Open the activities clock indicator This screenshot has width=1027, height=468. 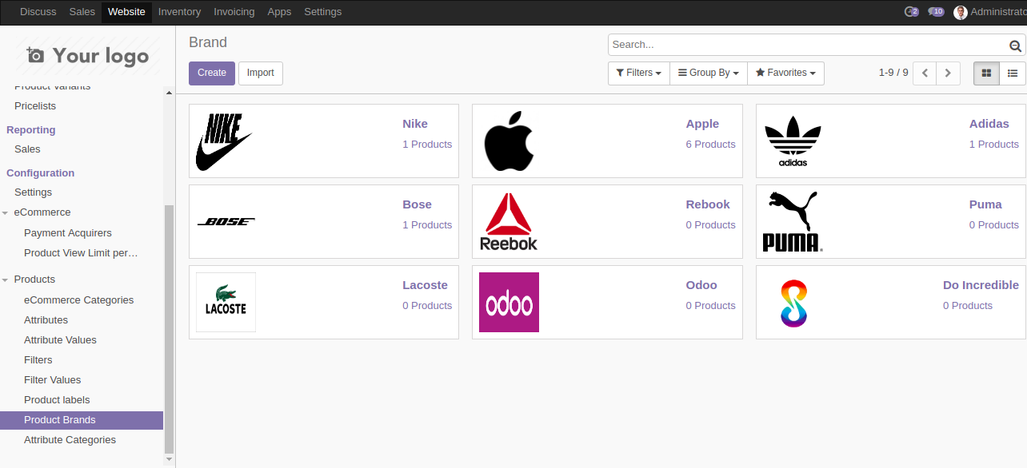coord(911,12)
